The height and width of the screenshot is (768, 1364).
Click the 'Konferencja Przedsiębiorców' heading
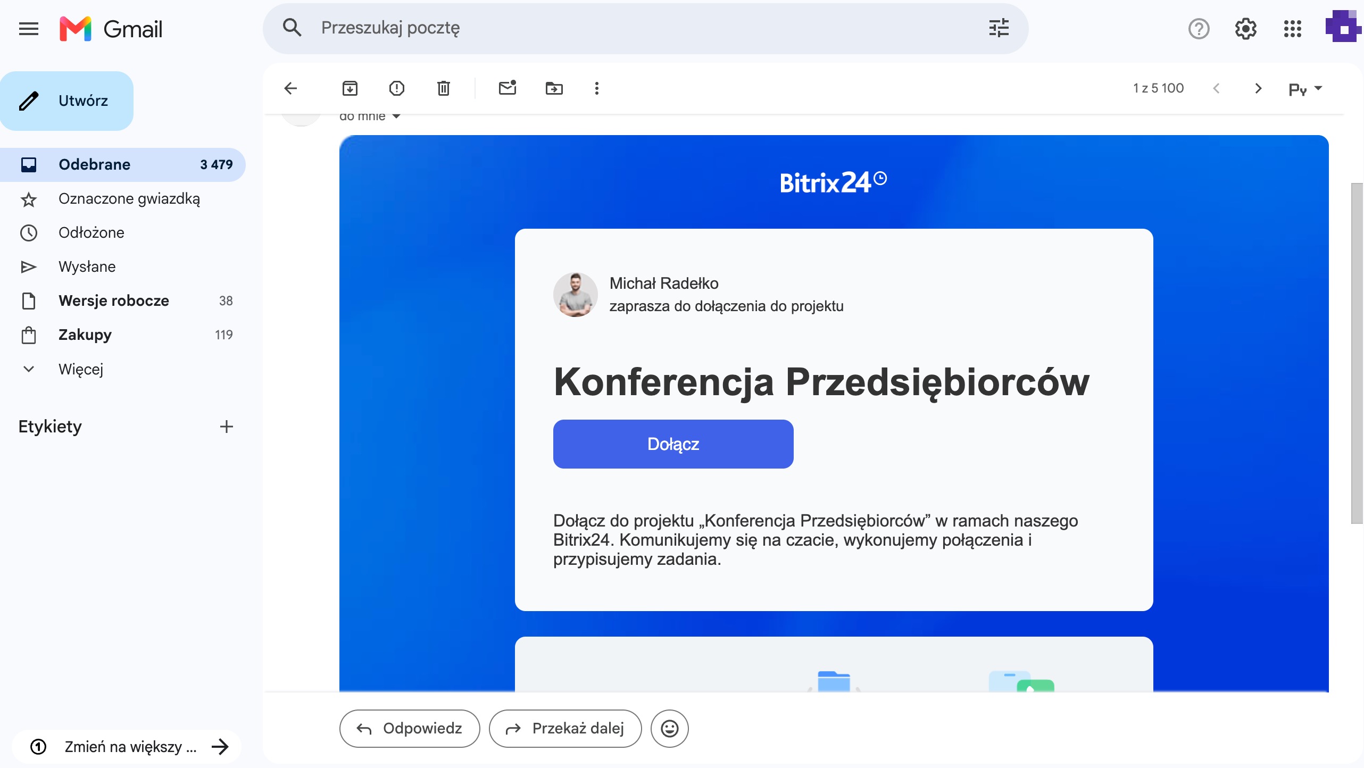pos(821,382)
